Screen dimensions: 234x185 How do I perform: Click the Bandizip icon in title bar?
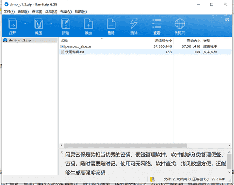click(6, 5)
